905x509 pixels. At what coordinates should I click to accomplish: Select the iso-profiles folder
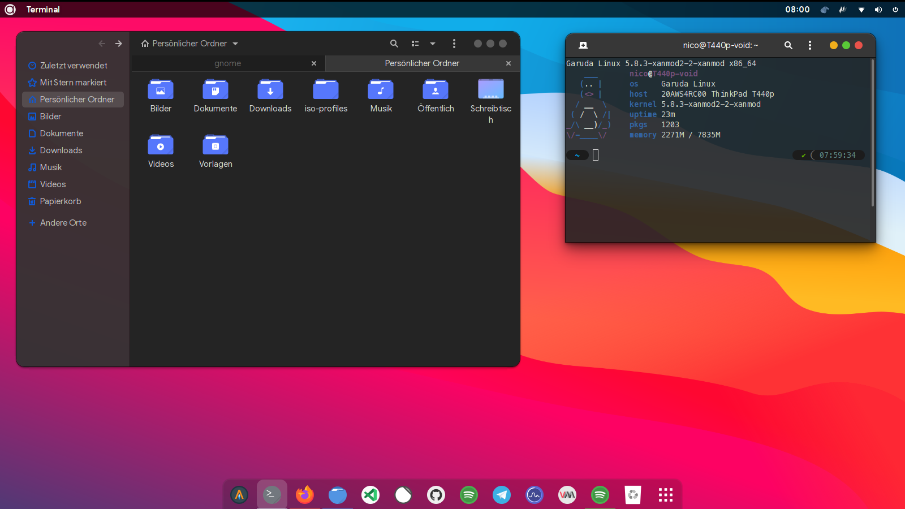(x=326, y=96)
